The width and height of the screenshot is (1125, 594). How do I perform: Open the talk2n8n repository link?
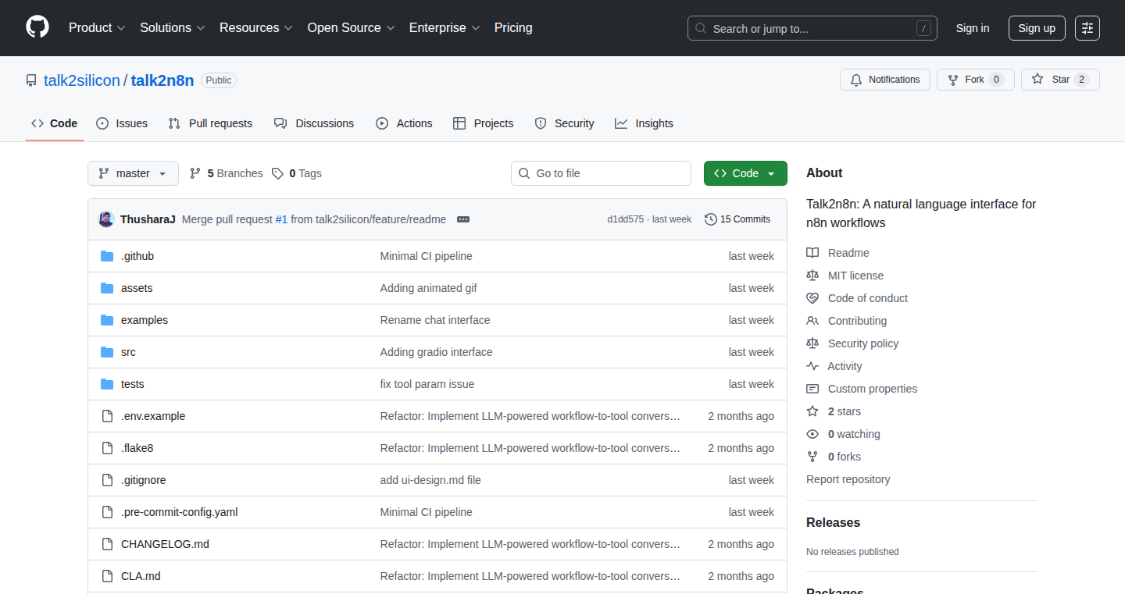pyautogui.click(x=162, y=80)
